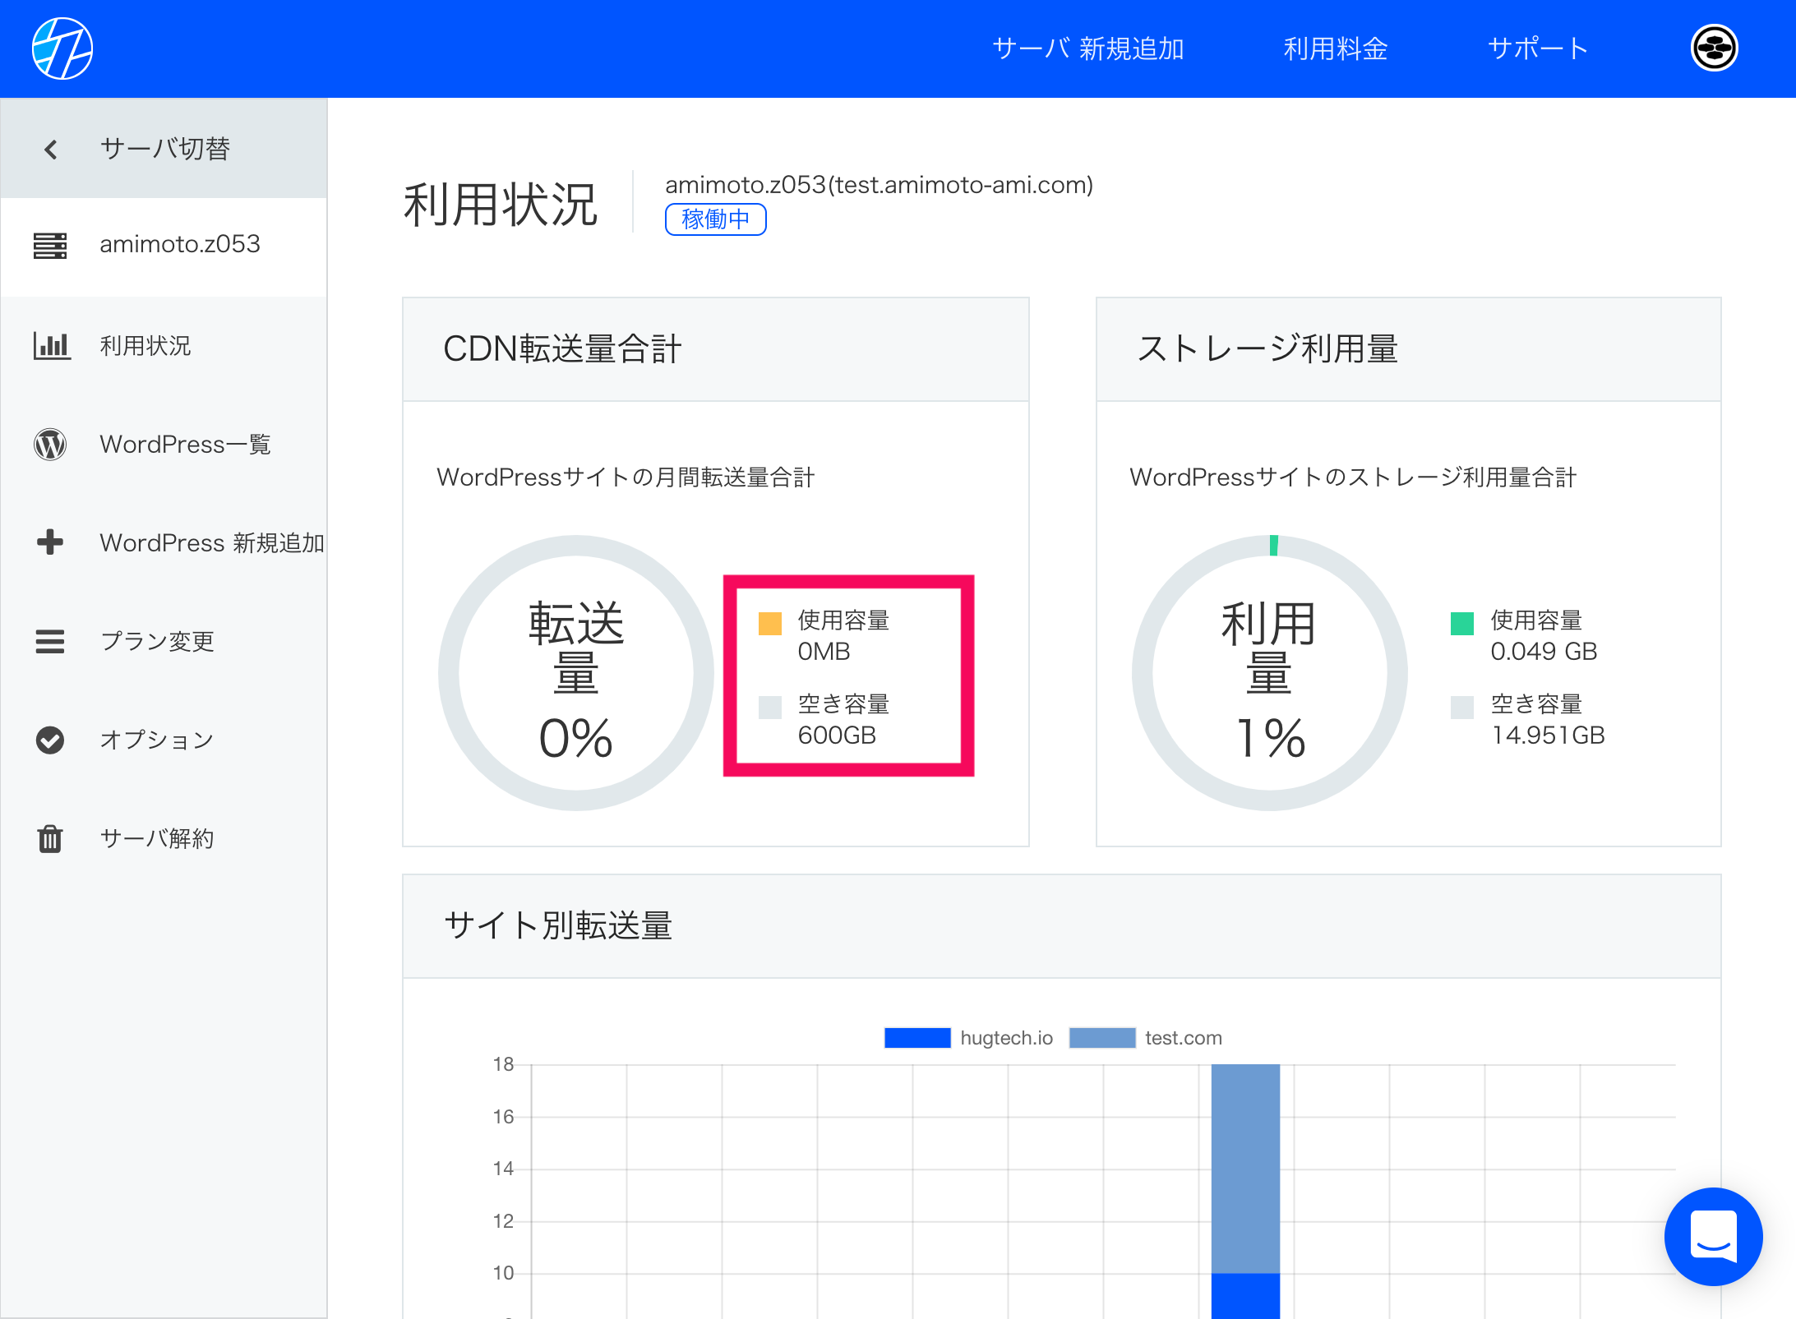Click the trash icon for サーバ解約
The image size is (1796, 1319).
[50, 838]
